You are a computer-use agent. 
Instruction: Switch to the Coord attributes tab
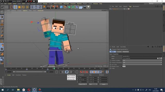click(x=119, y=52)
